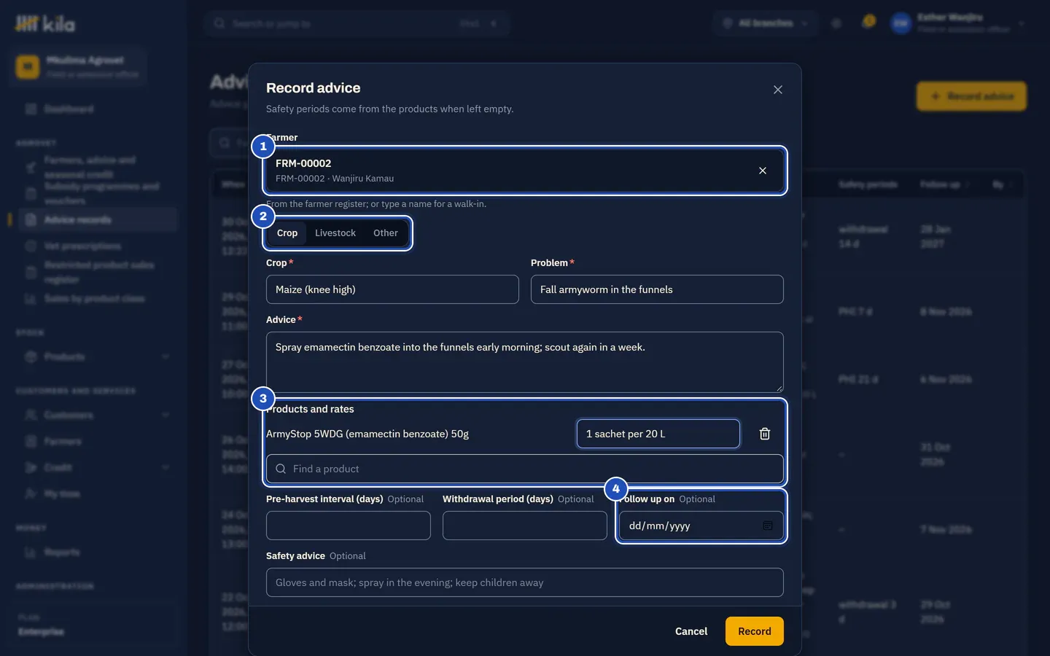Click the ArmyStop 5WDG product name
This screenshot has width=1050, height=656.
coord(367,434)
